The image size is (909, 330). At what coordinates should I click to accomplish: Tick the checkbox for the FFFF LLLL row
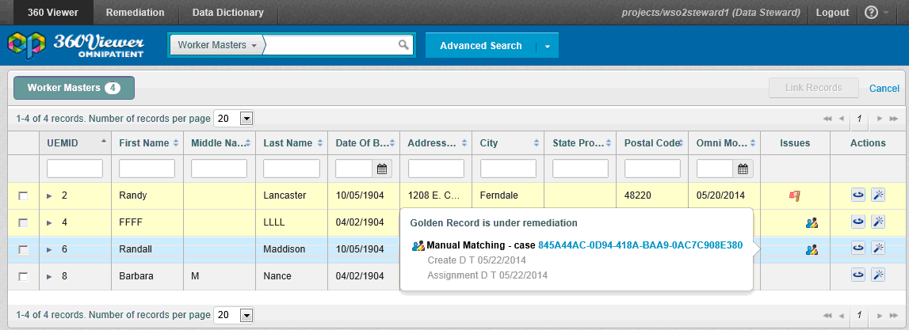[x=23, y=222]
